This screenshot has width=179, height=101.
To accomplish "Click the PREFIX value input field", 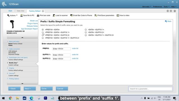I will click(62, 49).
